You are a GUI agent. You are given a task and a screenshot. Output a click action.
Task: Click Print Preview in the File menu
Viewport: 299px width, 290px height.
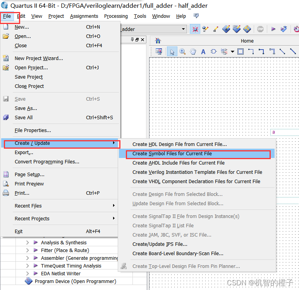pos(59,184)
